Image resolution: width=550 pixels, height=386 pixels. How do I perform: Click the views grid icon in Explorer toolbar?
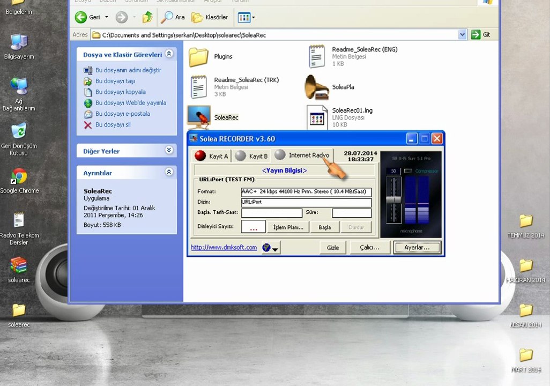pyautogui.click(x=244, y=17)
